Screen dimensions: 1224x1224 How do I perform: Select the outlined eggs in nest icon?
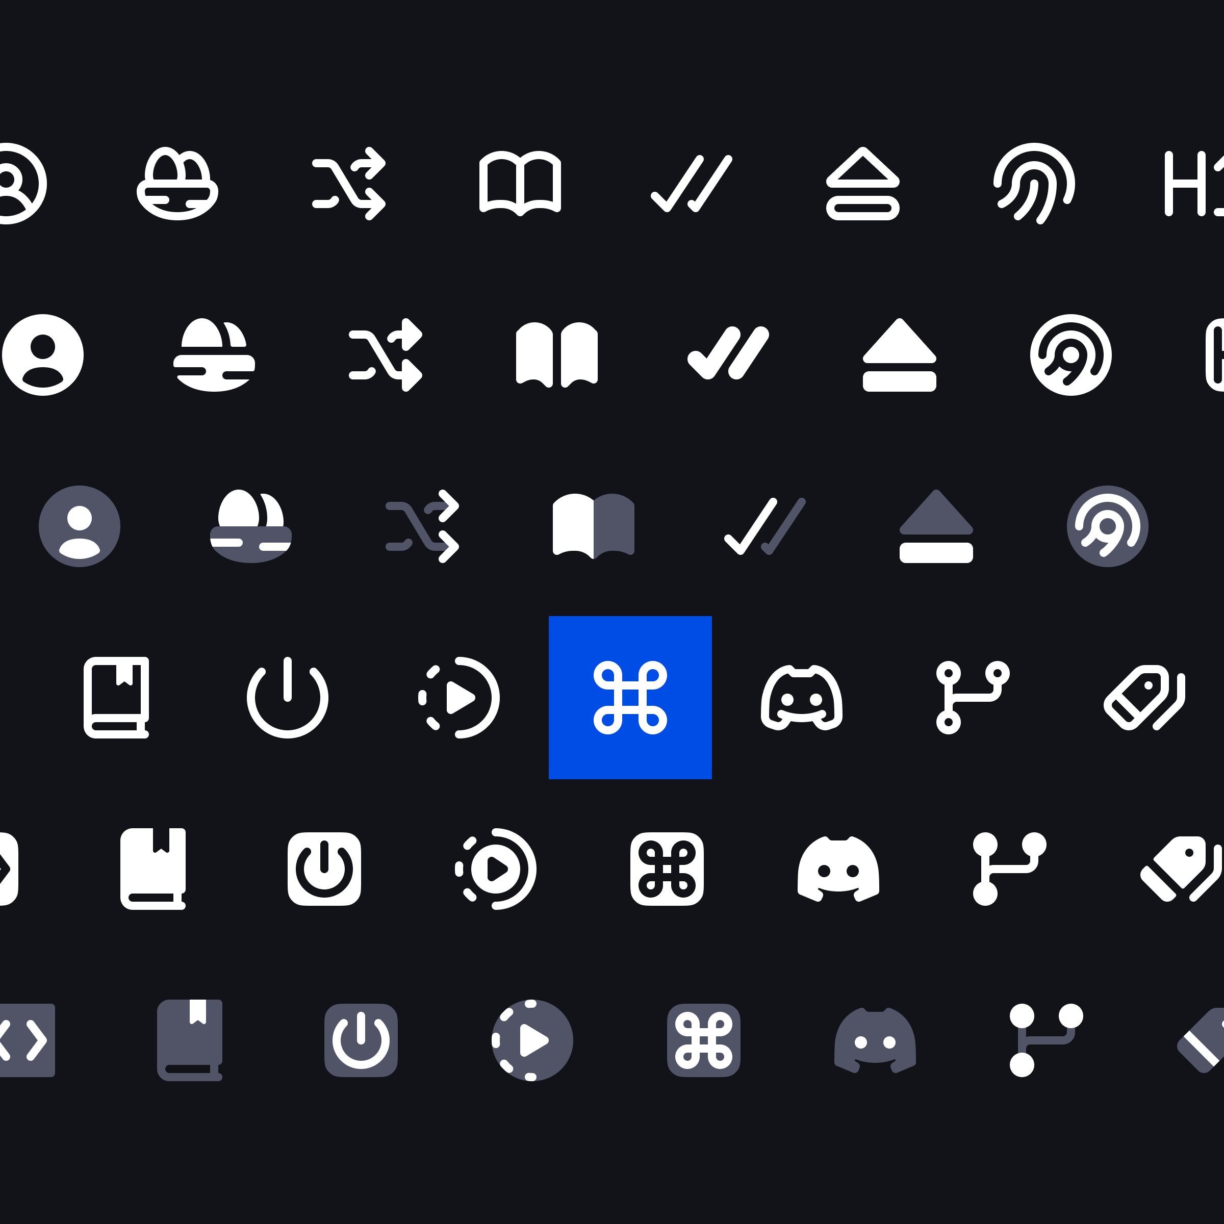(177, 184)
